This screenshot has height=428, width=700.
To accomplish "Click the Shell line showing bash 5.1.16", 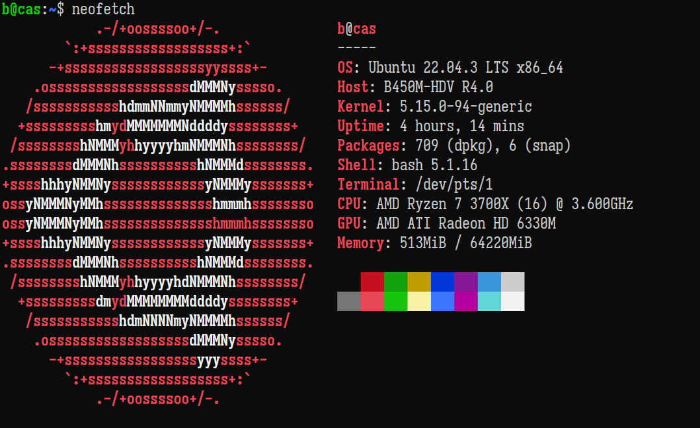I will pyautogui.click(x=407, y=165).
